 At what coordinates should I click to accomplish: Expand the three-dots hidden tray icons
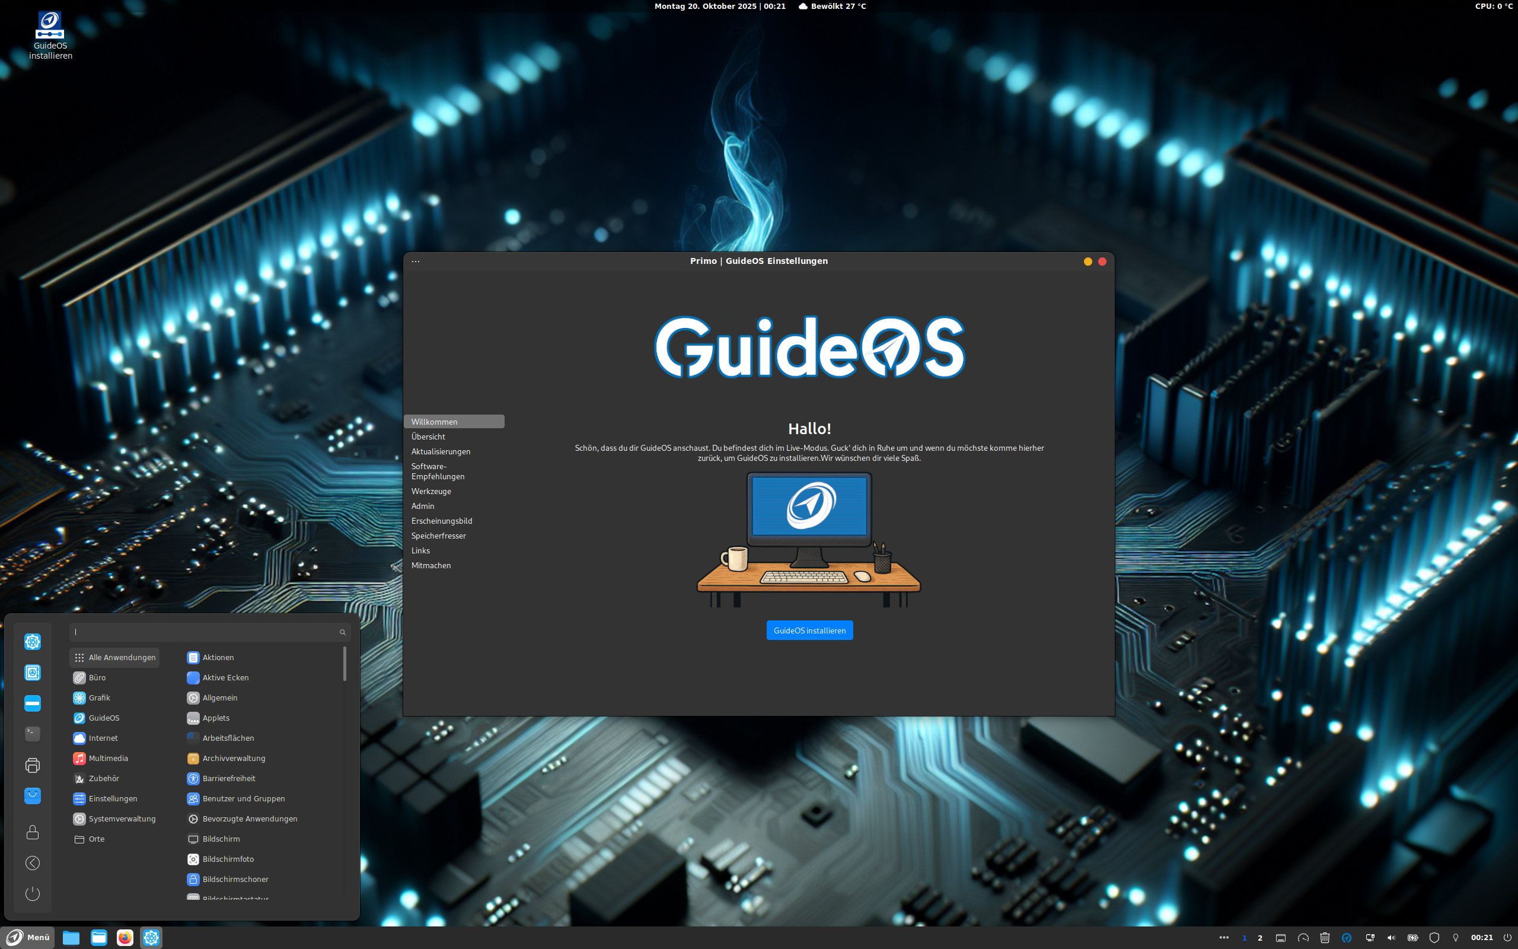pos(1223,938)
